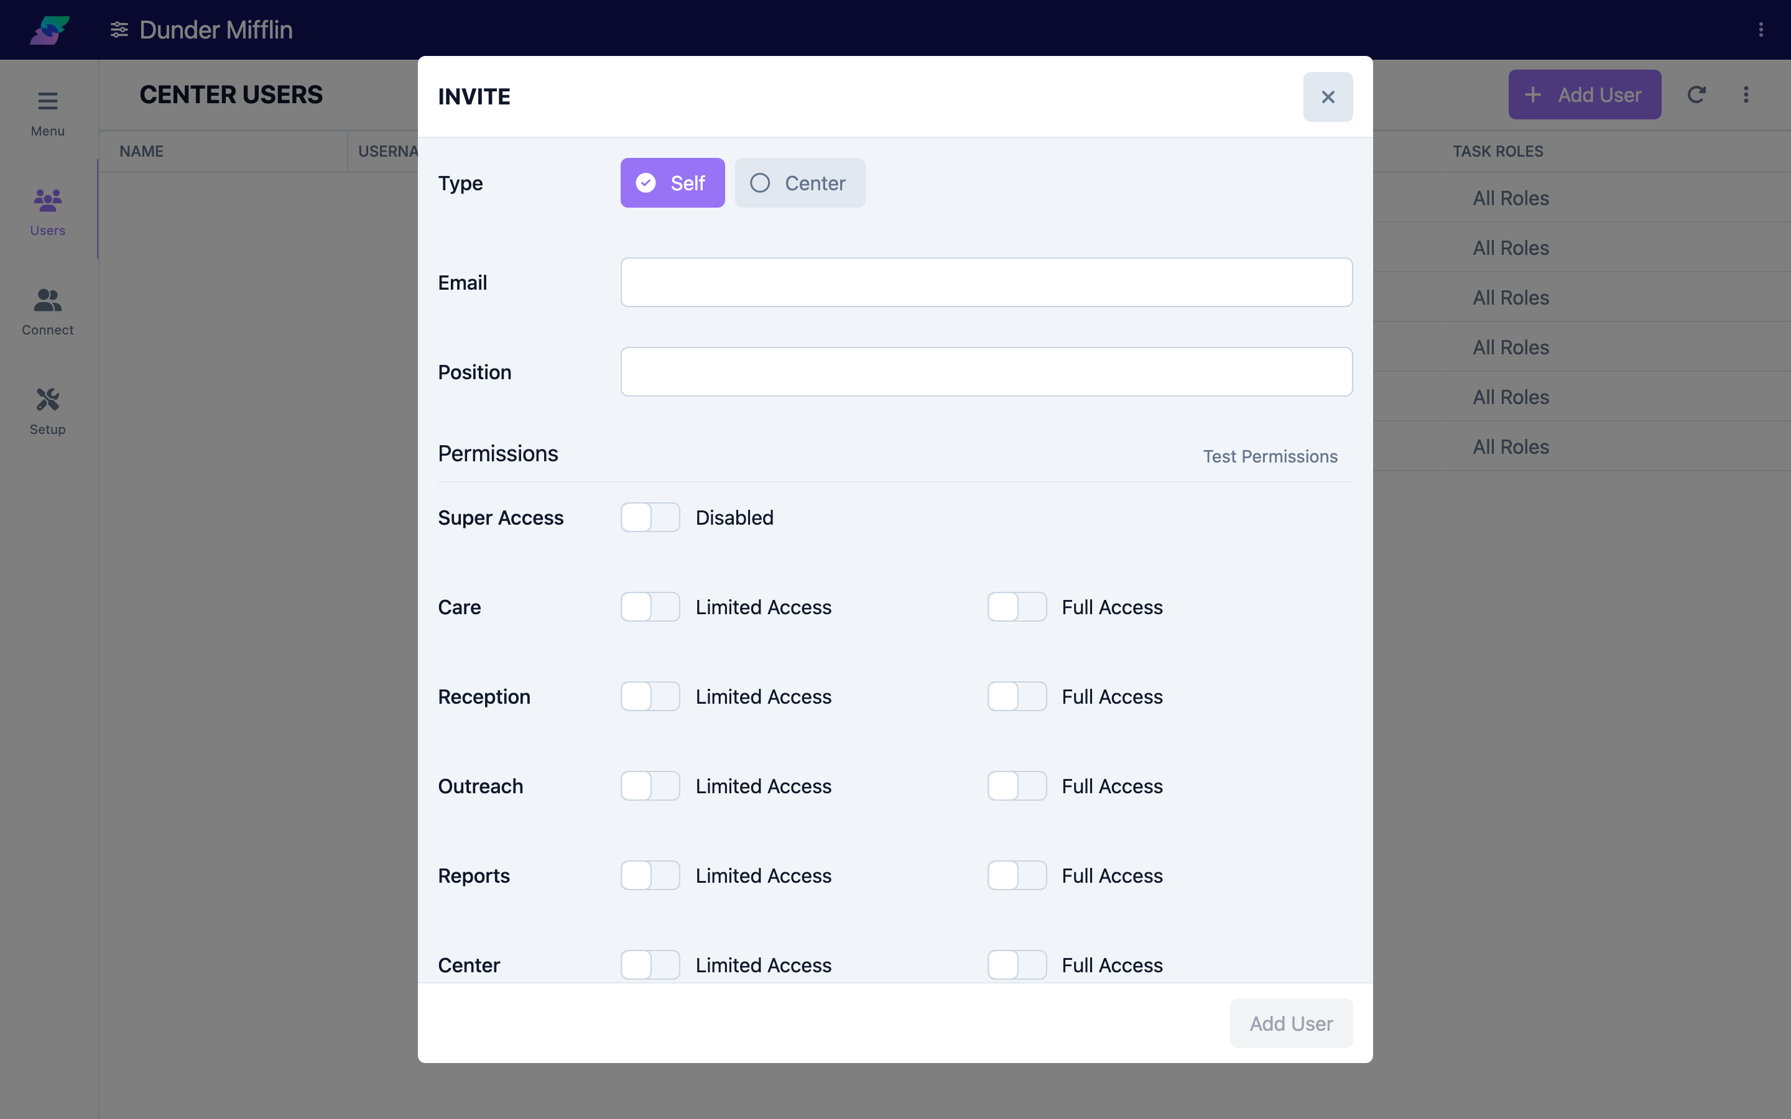Click the Permissions section heading
Image resolution: width=1791 pixels, height=1119 pixels.
click(x=498, y=454)
